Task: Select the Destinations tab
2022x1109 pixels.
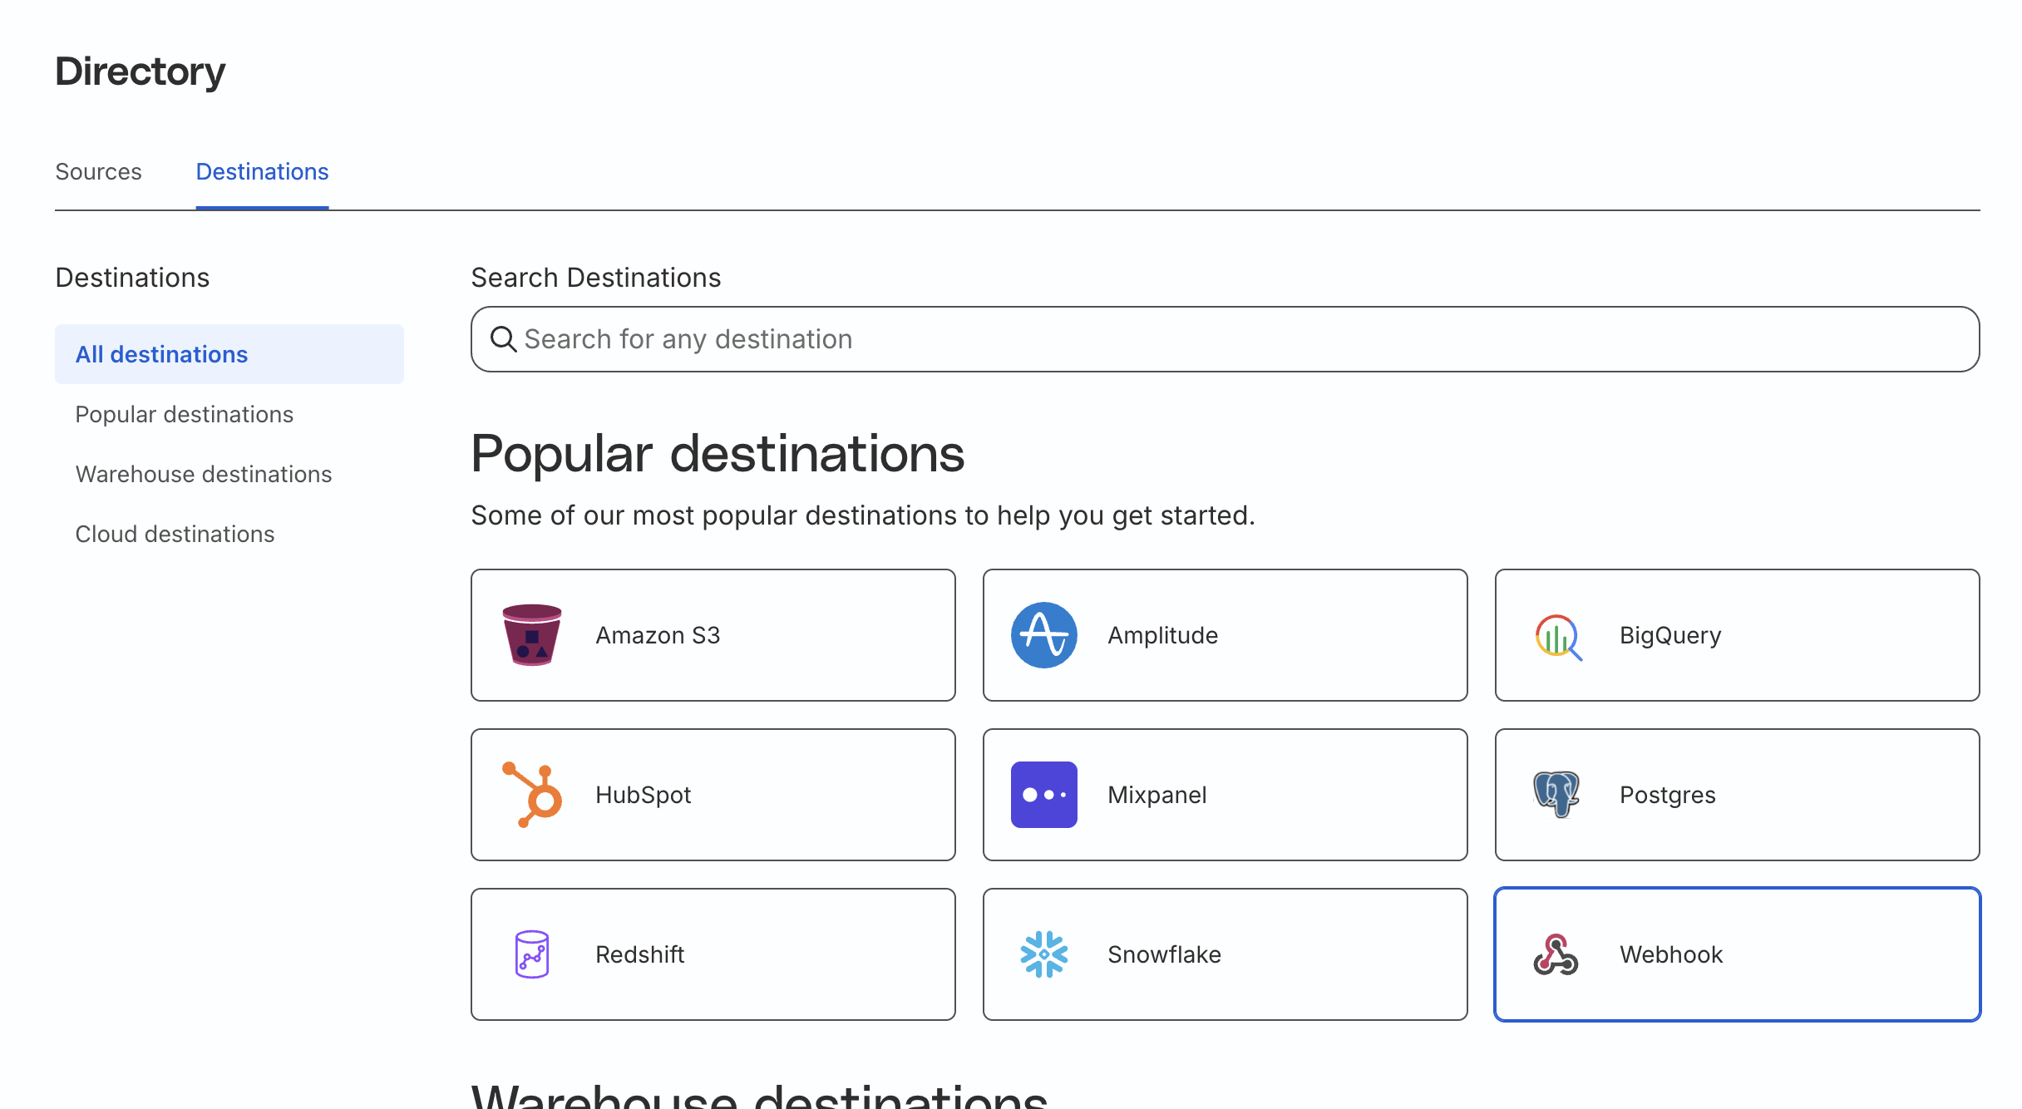Action: tap(262, 171)
